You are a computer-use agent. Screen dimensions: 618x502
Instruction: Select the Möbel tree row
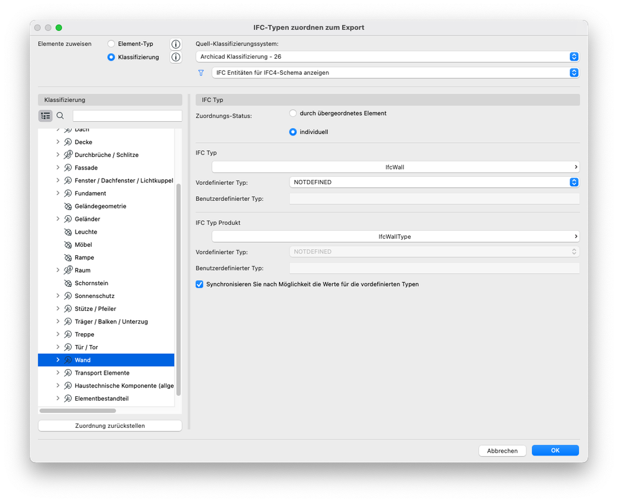106,245
